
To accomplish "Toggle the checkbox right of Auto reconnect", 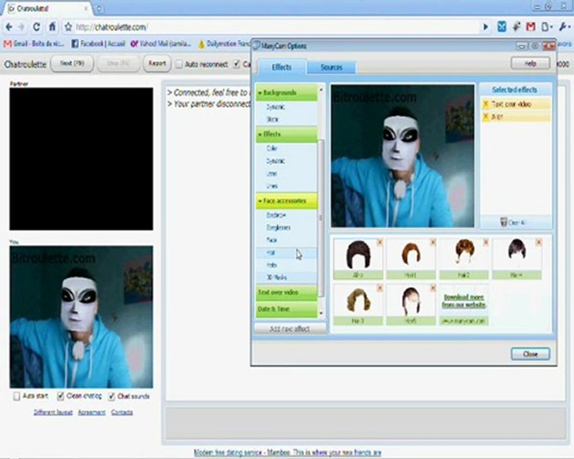I will [237, 64].
